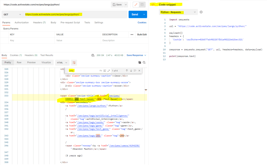
Task: Toggle regex search option in find bar
Action: [109, 71]
